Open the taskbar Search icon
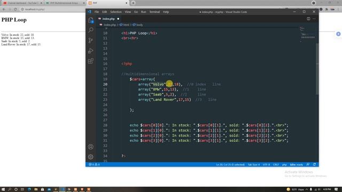The width and height of the screenshot is (342, 192). [x=10, y=189]
